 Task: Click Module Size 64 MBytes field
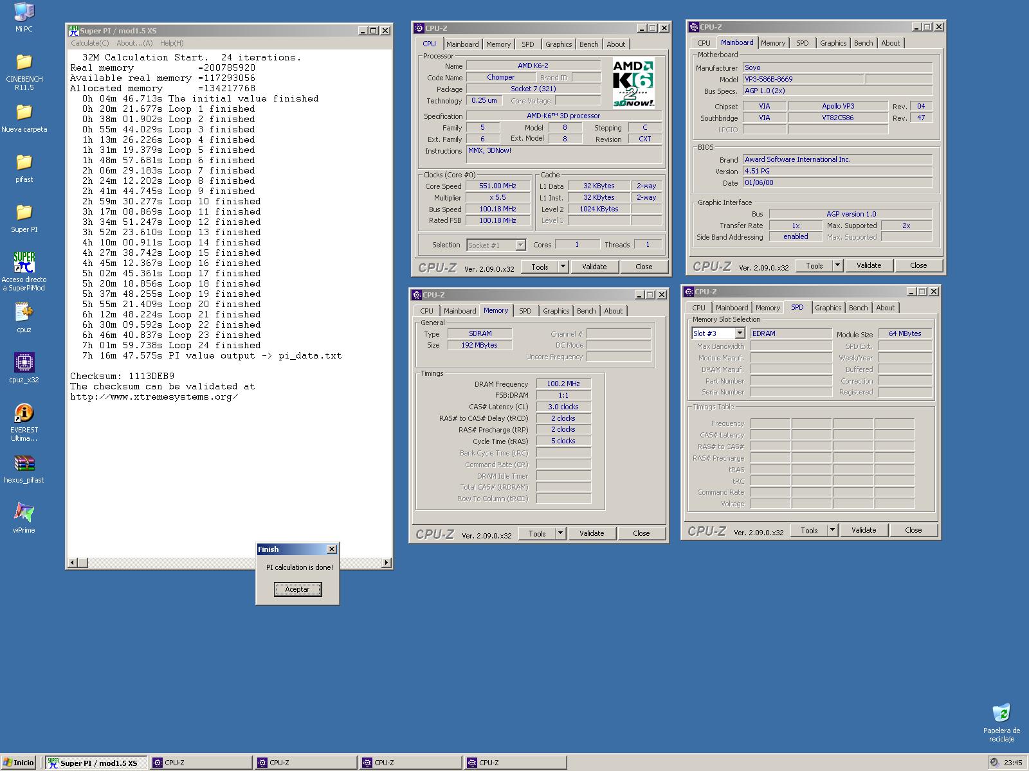[x=905, y=334]
